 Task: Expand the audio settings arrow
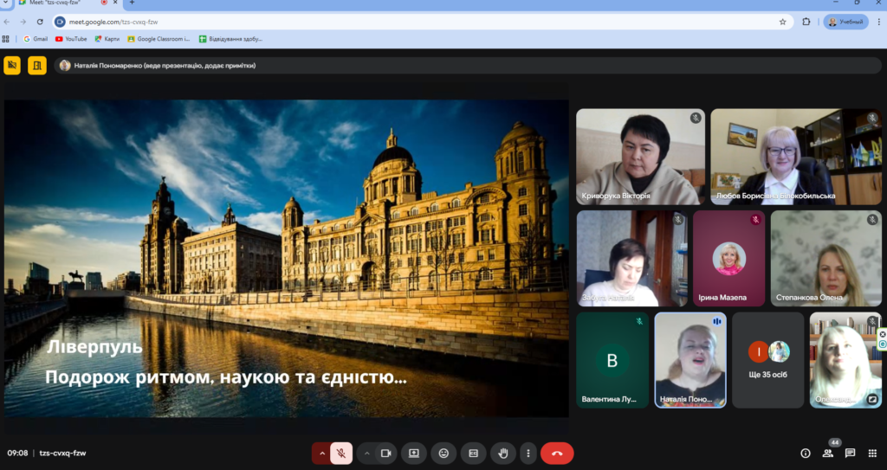(x=322, y=453)
